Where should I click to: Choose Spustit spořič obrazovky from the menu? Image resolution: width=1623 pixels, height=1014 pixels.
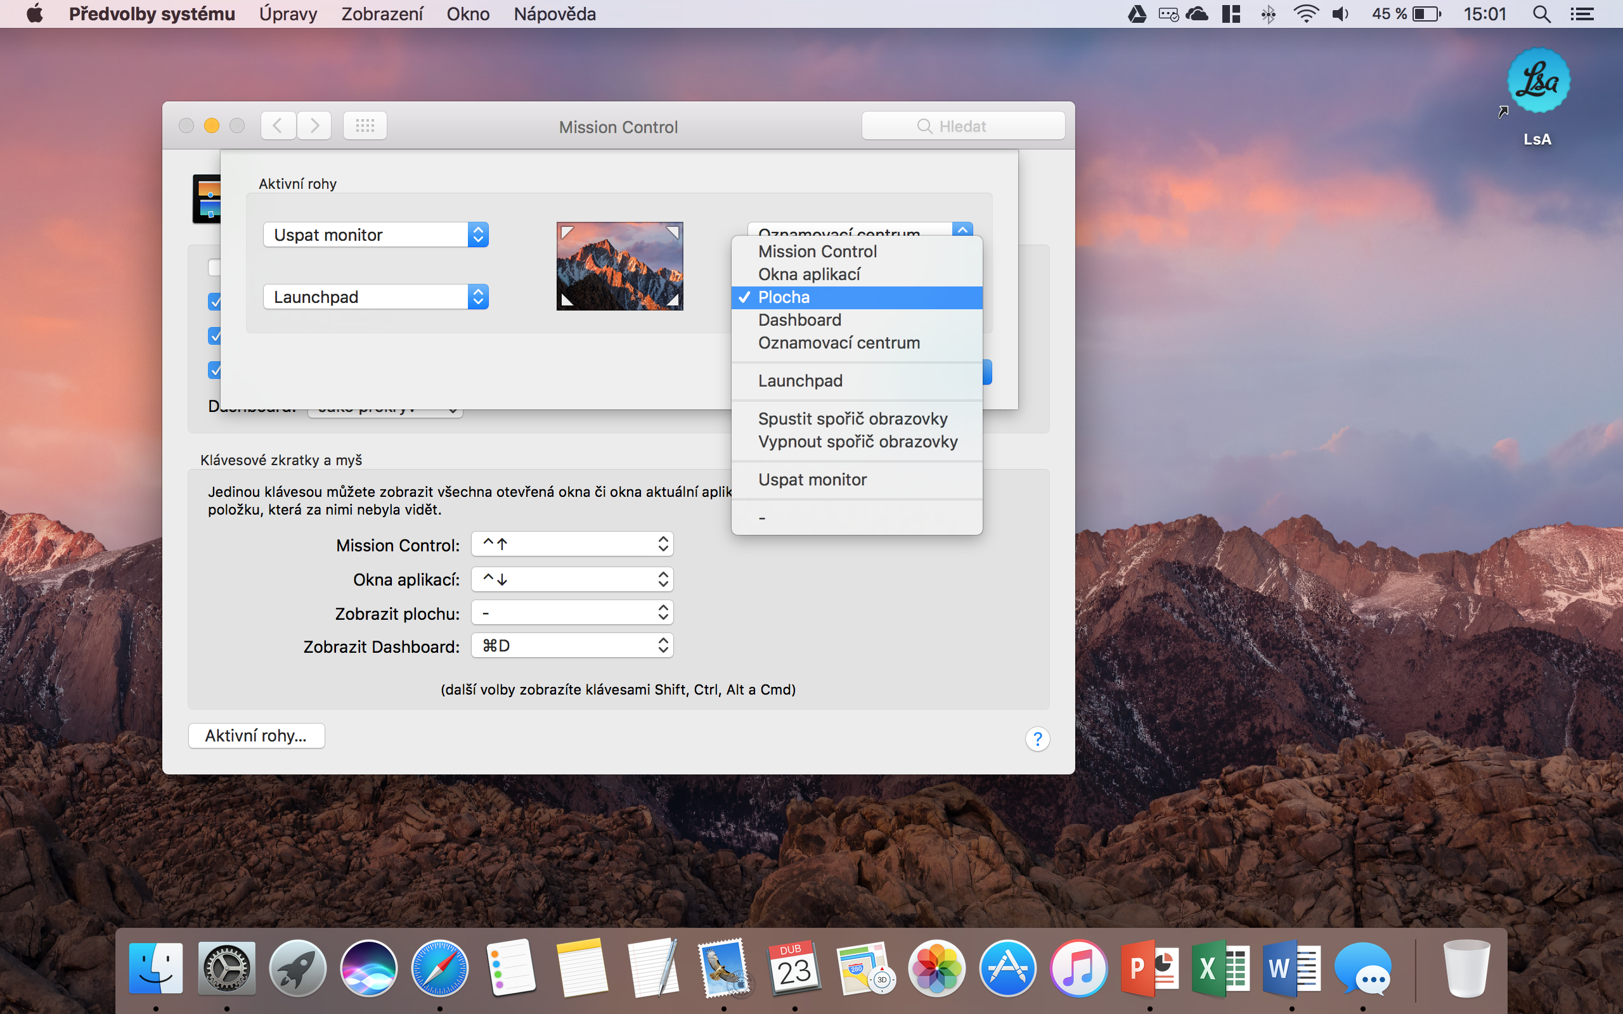853,418
